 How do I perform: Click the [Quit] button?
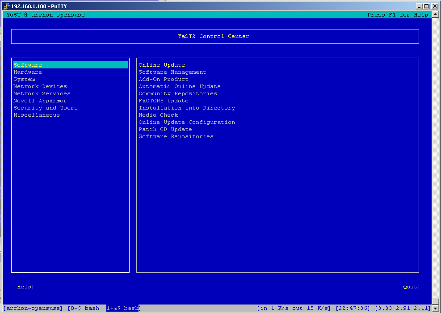pos(410,287)
